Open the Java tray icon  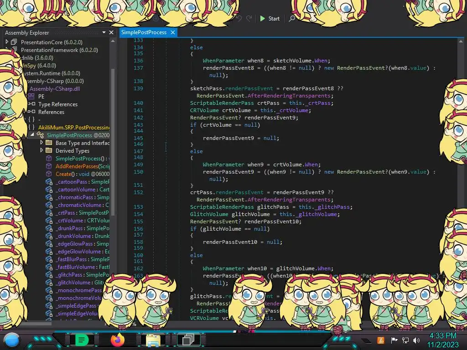381,340
